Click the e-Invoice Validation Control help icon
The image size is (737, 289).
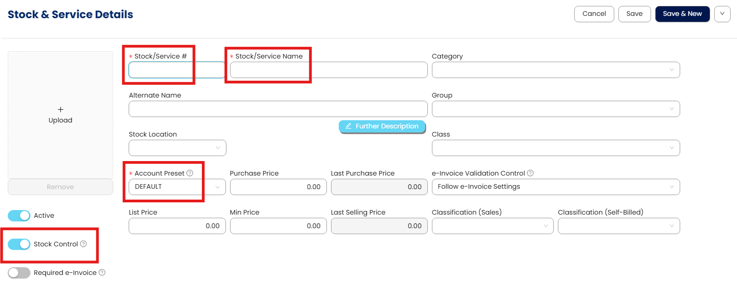[x=530, y=173]
